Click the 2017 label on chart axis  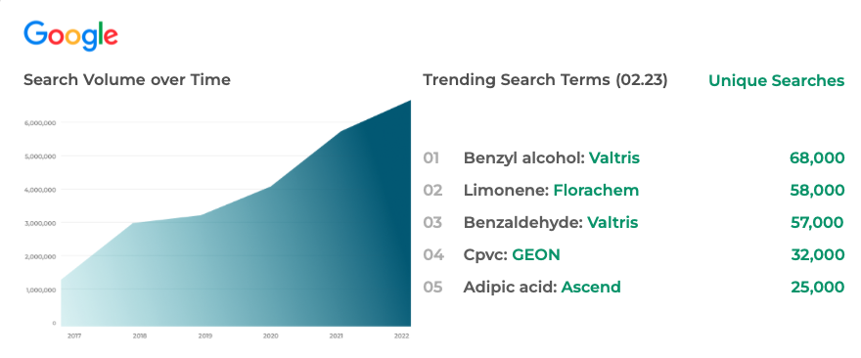(x=74, y=336)
